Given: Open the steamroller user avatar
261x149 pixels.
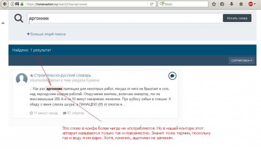Looking at the screenshot, I should [22, 79].
